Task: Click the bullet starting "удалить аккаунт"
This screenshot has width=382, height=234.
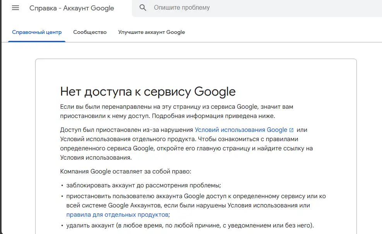Action: pos(184,225)
